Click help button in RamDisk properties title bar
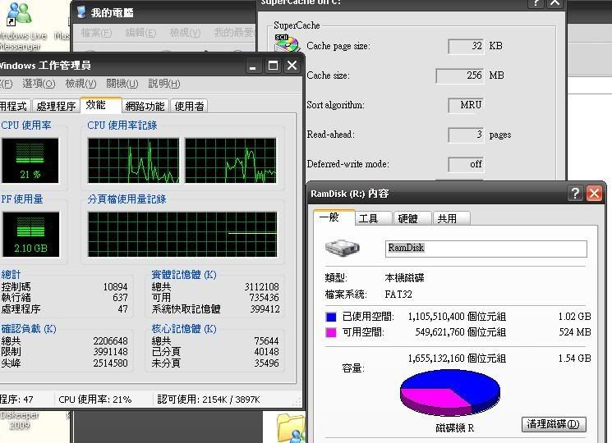The height and width of the screenshot is (443, 612). (575, 193)
